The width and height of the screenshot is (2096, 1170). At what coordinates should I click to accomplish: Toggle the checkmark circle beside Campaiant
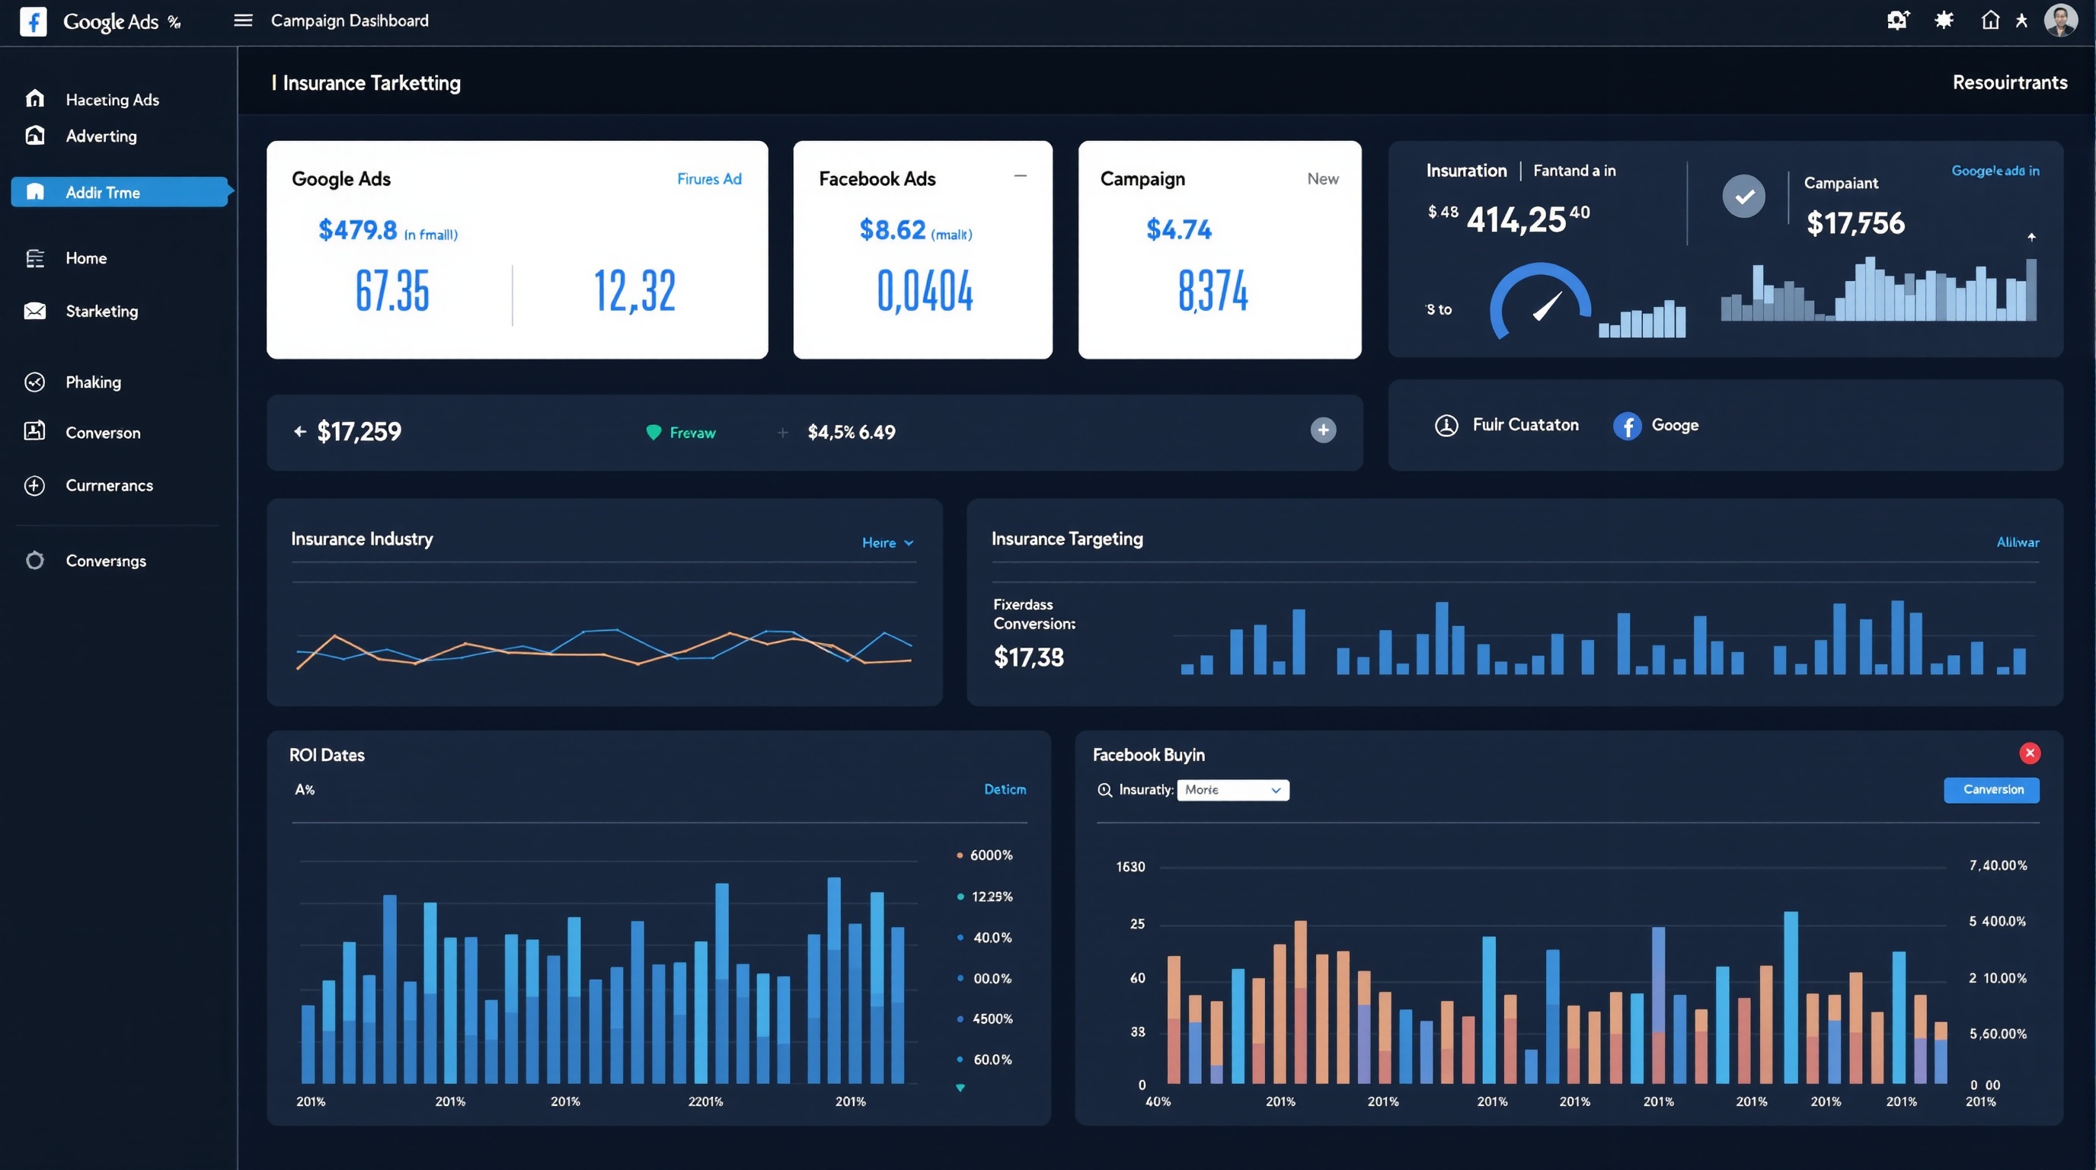pos(1743,196)
